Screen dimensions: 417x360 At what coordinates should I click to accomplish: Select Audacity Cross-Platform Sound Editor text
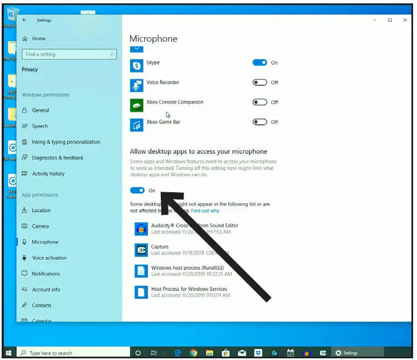click(x=195, y=225)
